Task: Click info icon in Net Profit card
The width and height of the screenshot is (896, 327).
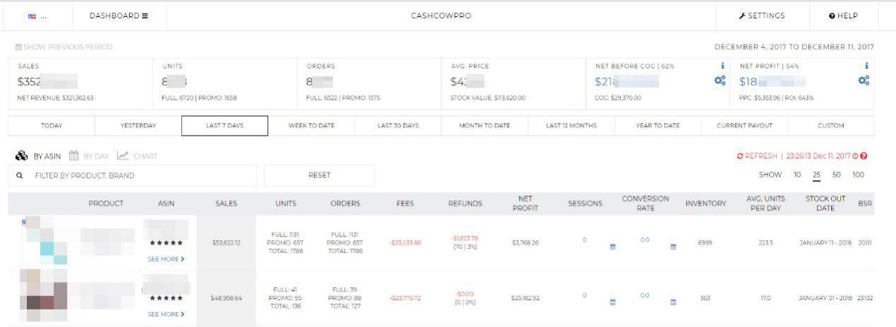Action: click(866, 66)
